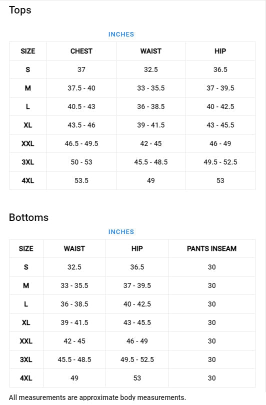The height and width of the screenshot is (405, 266).
Task: Click the 4XL row label in Bottoms
Action: click(x=26, y=378)
